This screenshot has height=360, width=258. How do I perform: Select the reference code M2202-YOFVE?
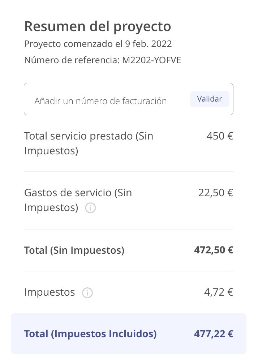(151, 60)
